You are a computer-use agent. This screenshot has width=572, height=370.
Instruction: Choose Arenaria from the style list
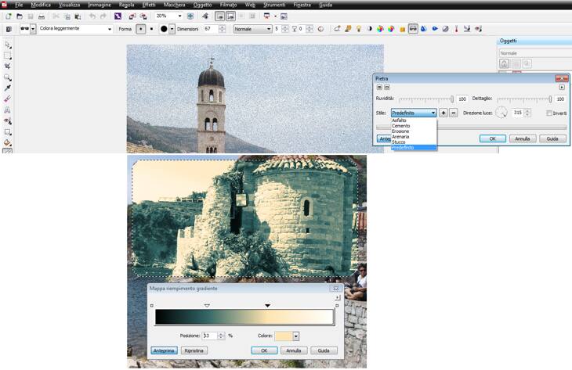(401, 136)
